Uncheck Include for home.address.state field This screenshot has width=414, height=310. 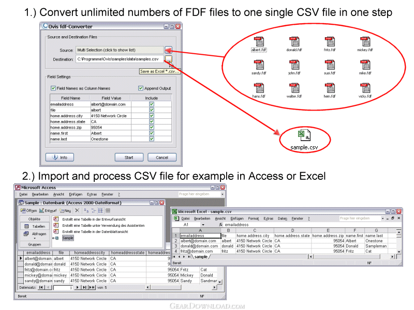click(152, 121)
